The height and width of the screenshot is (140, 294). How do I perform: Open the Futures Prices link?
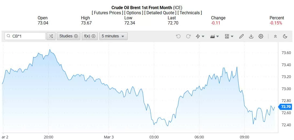point(107,13)
